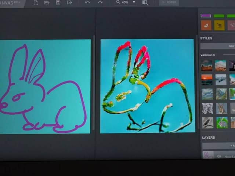Undo the last action
The image size is (235, 176).
pos(87,3)
